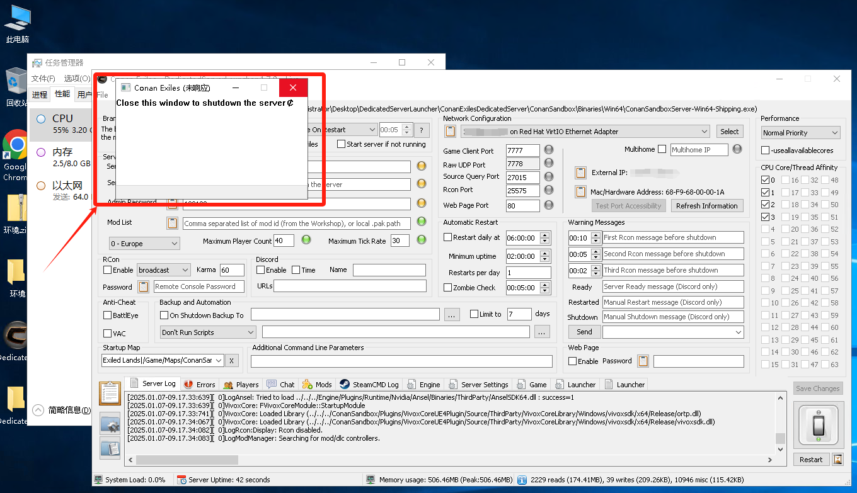Tick the -useallavailablecores checkbox
857x493 pixels.
coord(765,150)
